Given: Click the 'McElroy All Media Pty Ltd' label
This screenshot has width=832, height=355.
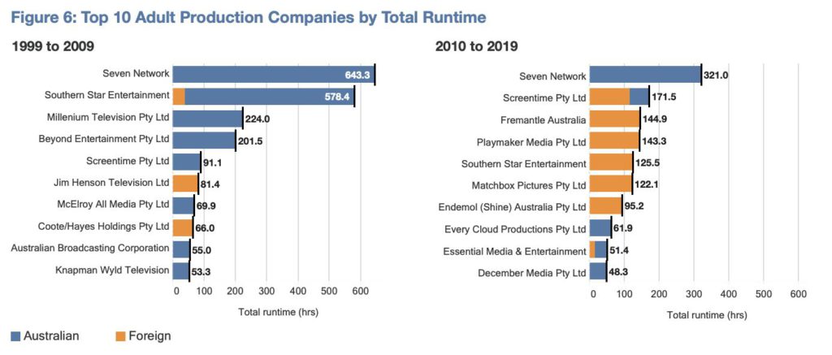Looking at the screenshot, I should coord(113,204).
